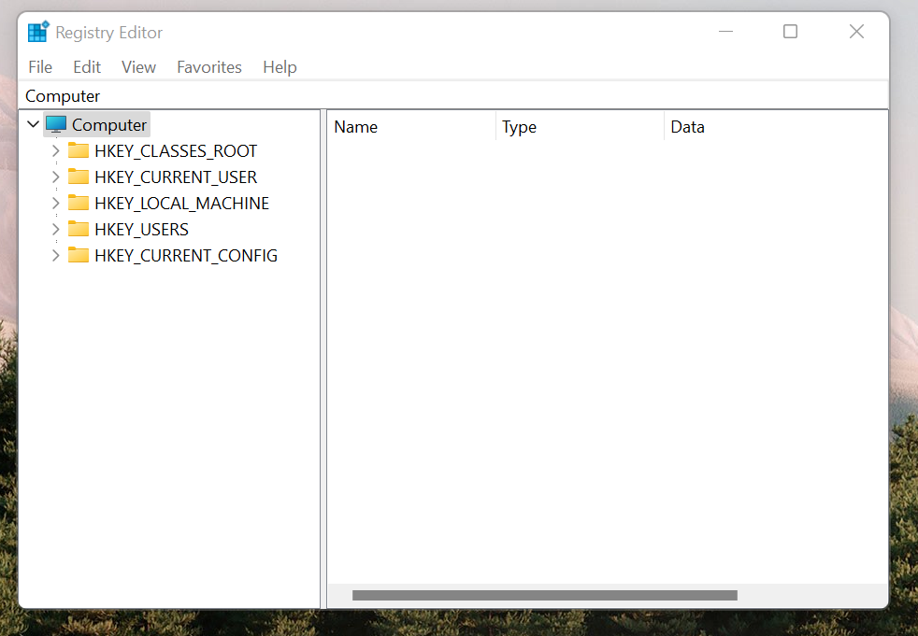Screen dimensions: 918x636
Task: Close the Registry Editor window
Action: 856,32
